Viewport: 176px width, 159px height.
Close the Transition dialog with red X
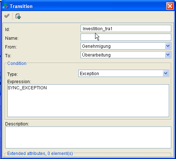170,6
